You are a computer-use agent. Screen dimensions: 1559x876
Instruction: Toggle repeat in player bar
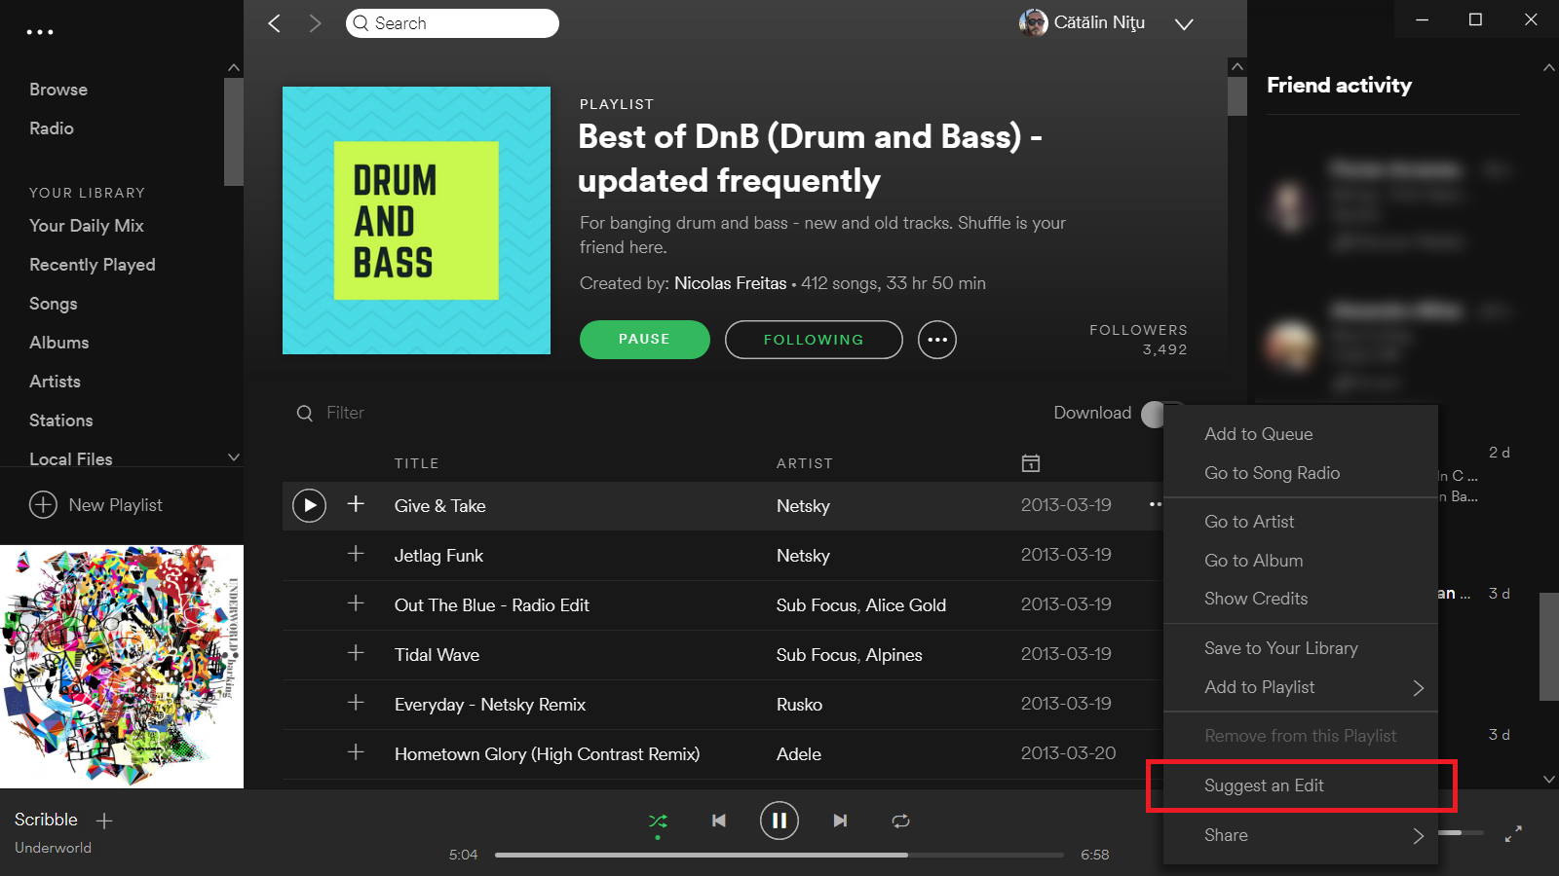[x=900, y=821]
